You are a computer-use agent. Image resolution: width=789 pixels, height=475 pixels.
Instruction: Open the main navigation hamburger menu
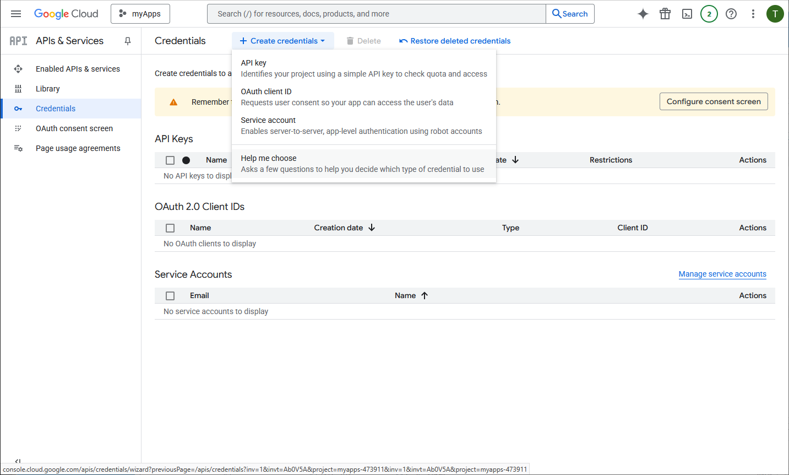[16, 14]
